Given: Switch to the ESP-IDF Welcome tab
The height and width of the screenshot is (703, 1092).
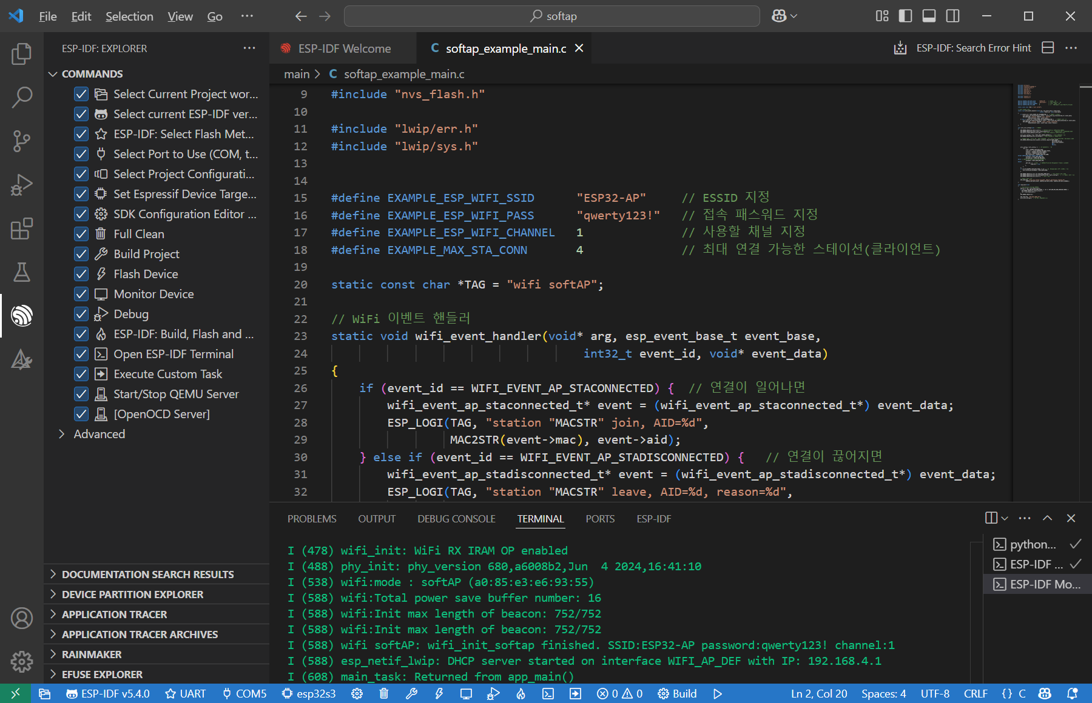Looking at the screenshot, I should pos(344,48).
